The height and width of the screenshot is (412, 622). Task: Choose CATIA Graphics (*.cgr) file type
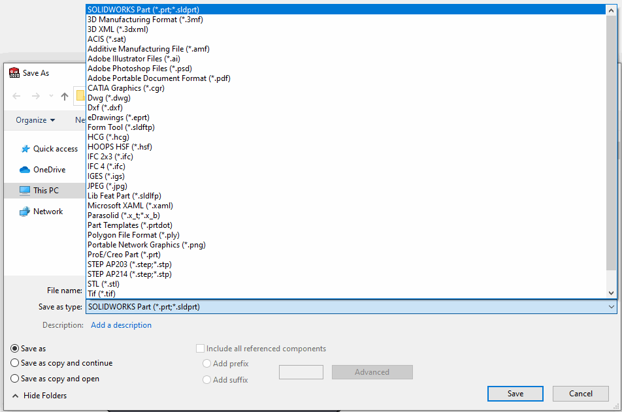tap(346, 88)
